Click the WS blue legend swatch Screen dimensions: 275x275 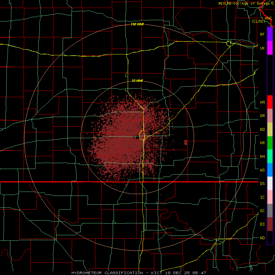(x=270, y=170)
